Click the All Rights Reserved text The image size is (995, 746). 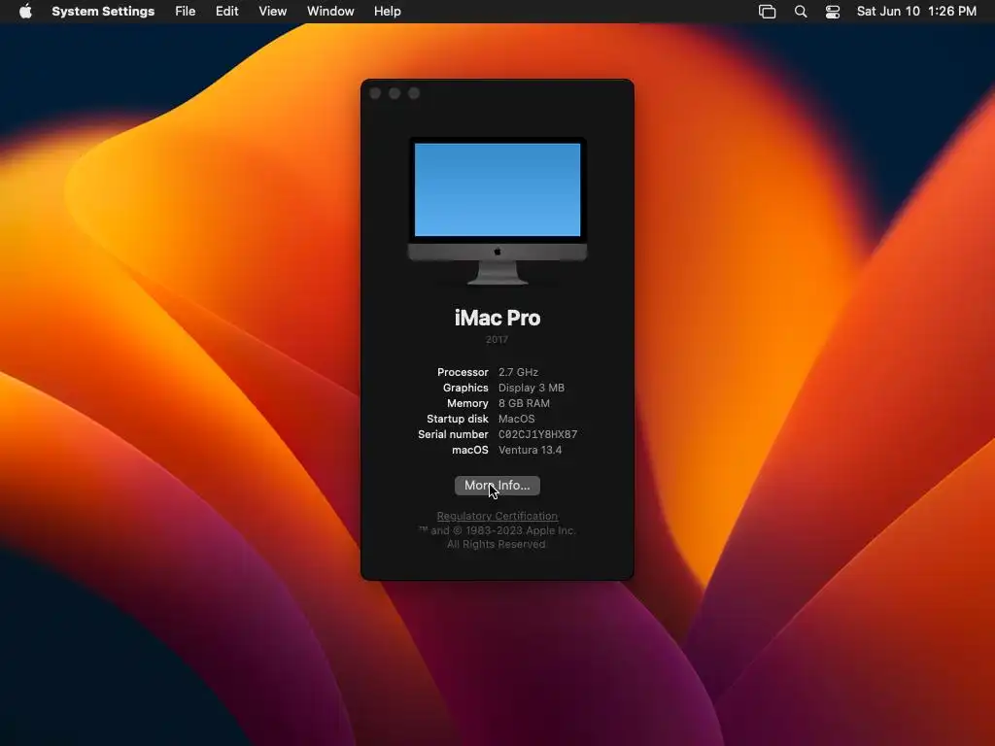click(497, 544)
